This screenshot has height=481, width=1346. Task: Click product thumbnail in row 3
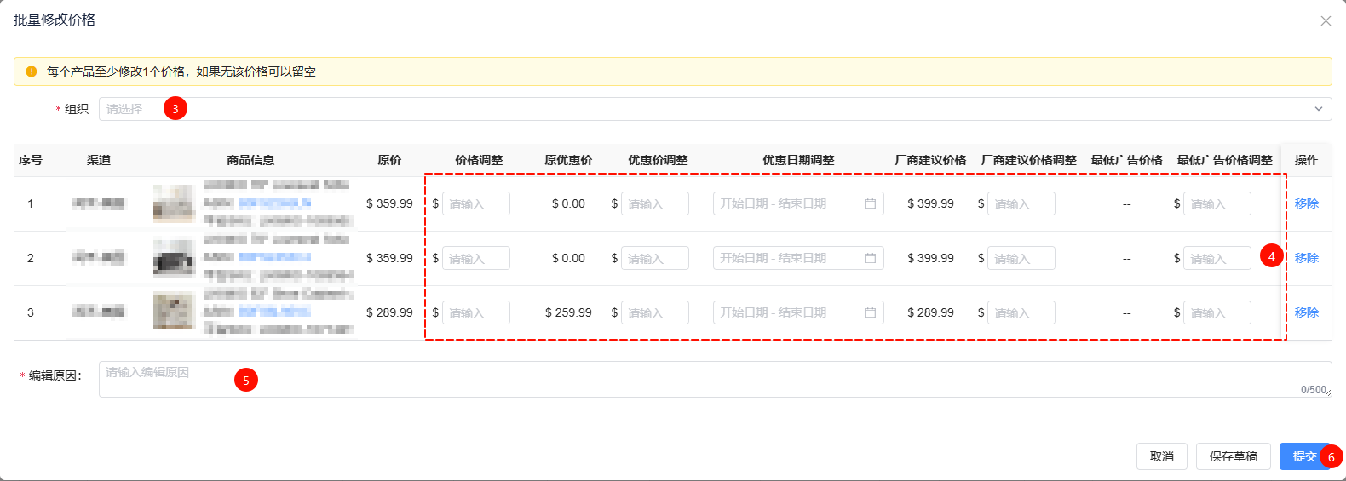[x=174, y=312]
